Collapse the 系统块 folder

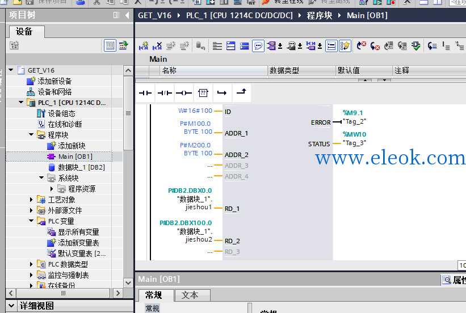pyautogui.click(x=41, y=177)
